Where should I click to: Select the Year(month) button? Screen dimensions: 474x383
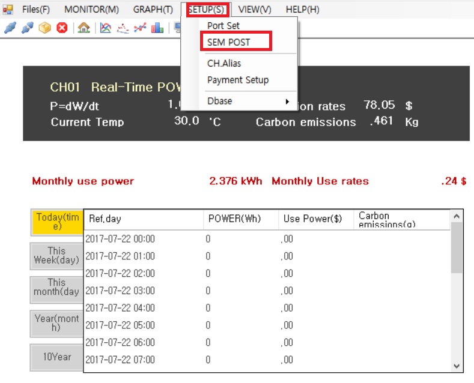coord(57,323)
